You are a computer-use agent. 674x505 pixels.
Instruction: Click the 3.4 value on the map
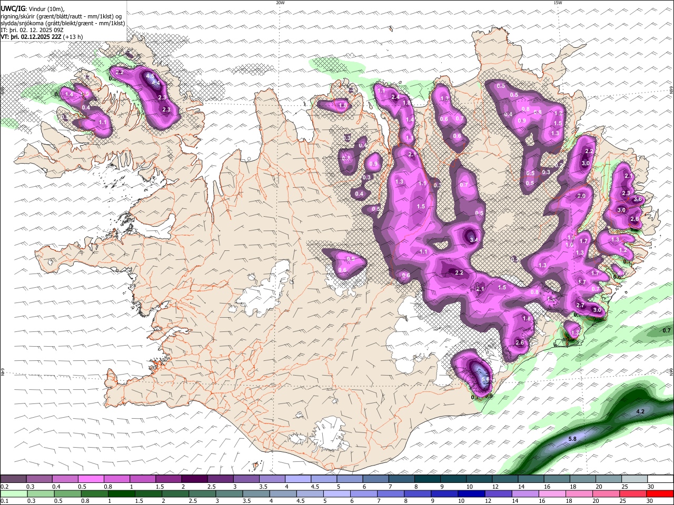coord(474,240)
